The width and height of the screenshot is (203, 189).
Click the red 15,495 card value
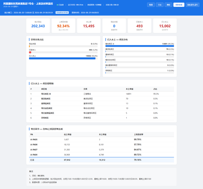coord(89,26)
